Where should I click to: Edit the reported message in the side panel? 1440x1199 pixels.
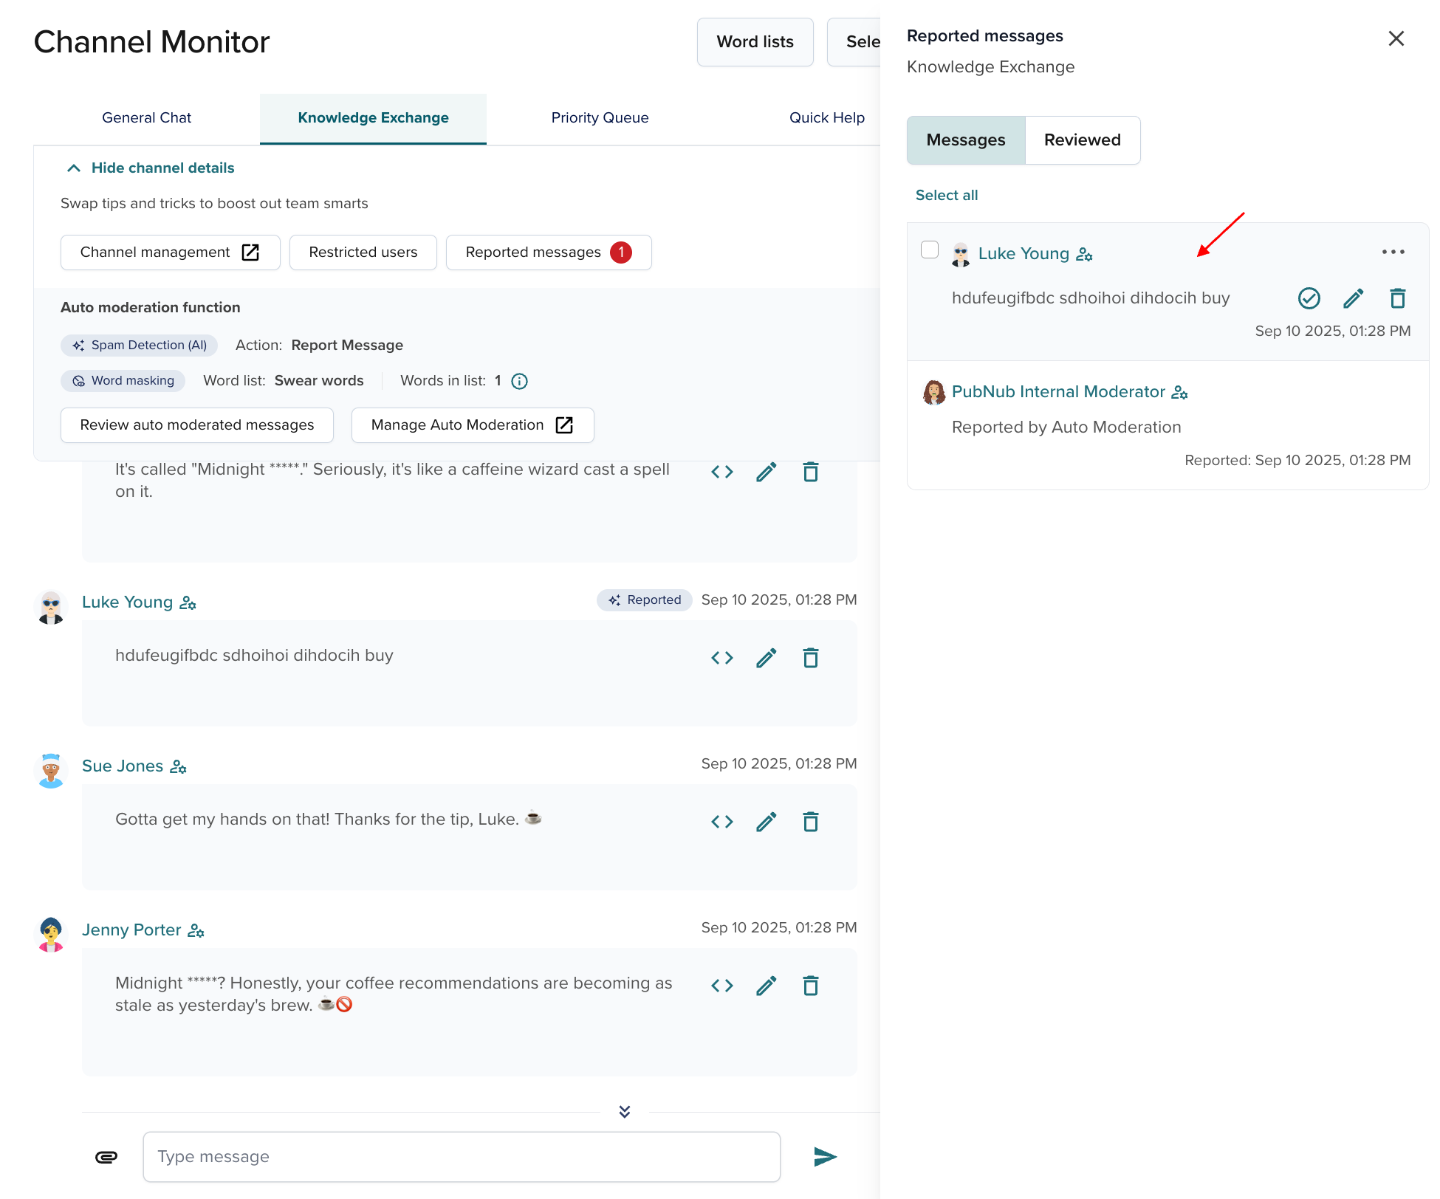[x=1354, y=298]
